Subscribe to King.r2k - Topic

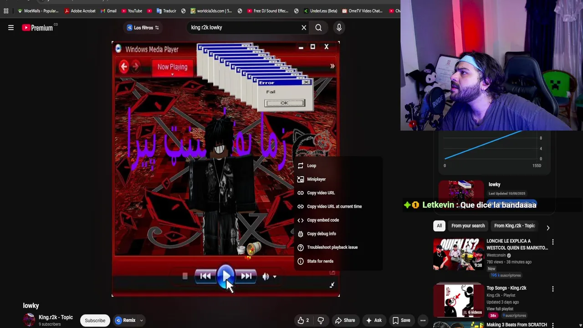click(95, 320)
